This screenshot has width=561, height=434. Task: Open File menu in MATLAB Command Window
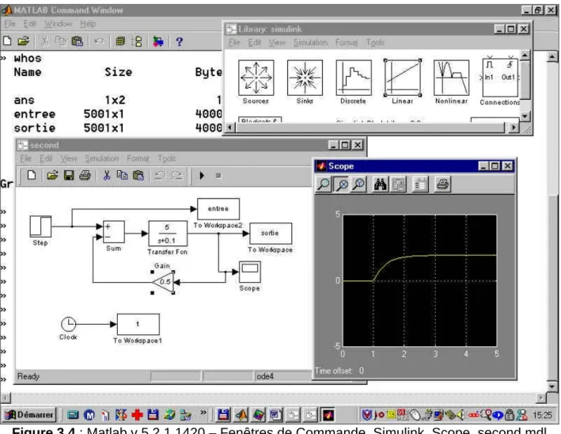point(10,24)
